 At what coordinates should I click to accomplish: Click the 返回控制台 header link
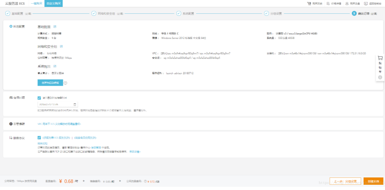(x=375, y=4)
